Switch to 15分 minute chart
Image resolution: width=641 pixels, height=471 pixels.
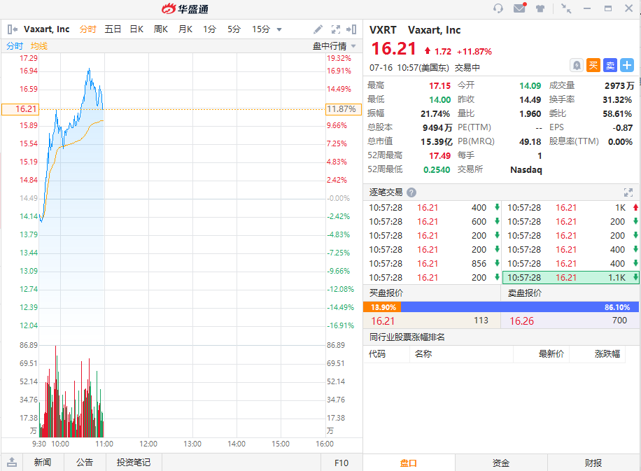click(261, 29)
